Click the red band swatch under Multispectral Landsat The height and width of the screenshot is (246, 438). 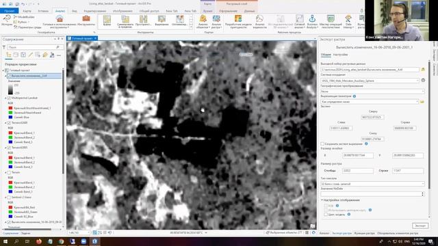tap(10, 108)
